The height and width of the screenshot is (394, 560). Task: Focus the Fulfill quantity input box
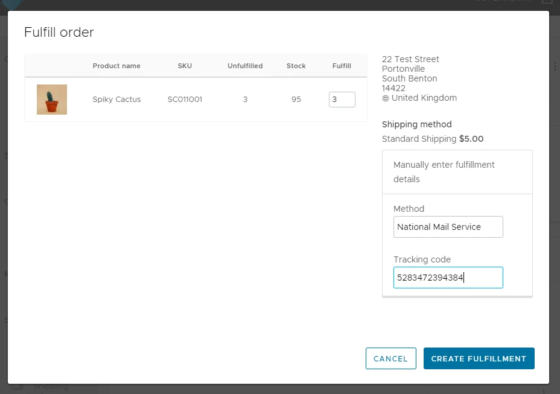[342, 100]
